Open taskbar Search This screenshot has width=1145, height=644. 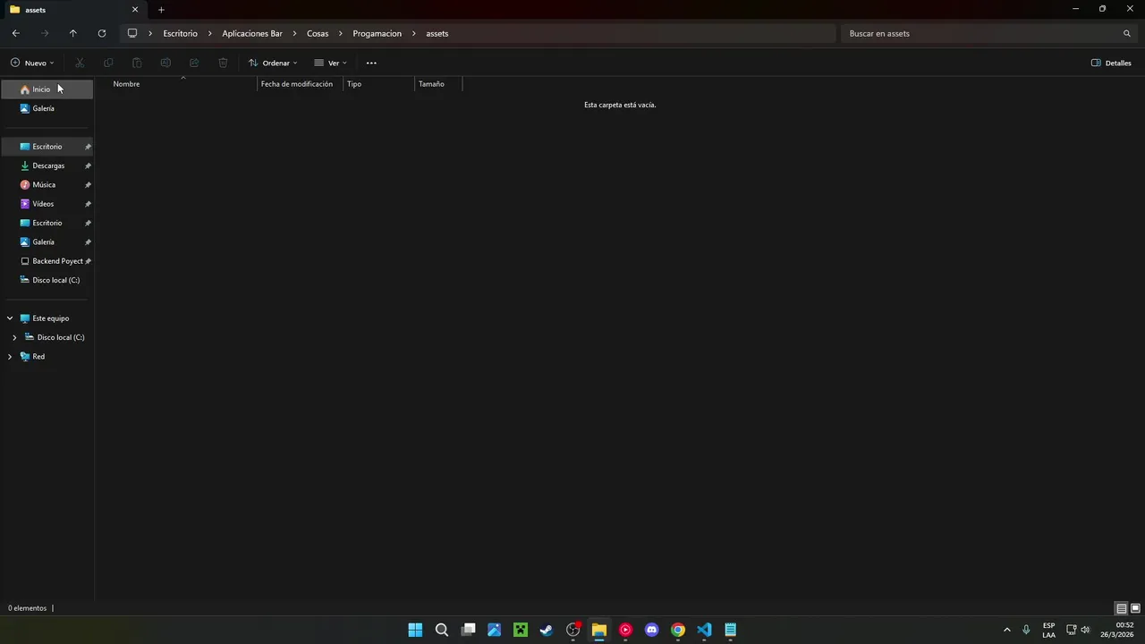[x=442, y=630]
